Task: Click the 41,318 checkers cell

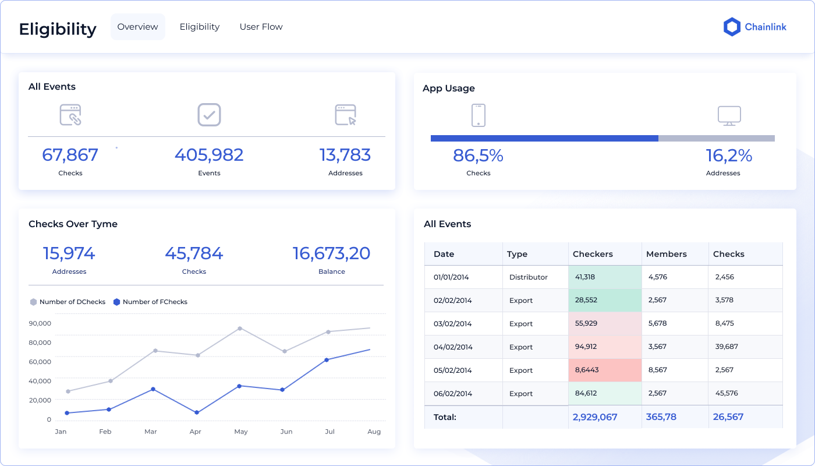Action: 605,277
